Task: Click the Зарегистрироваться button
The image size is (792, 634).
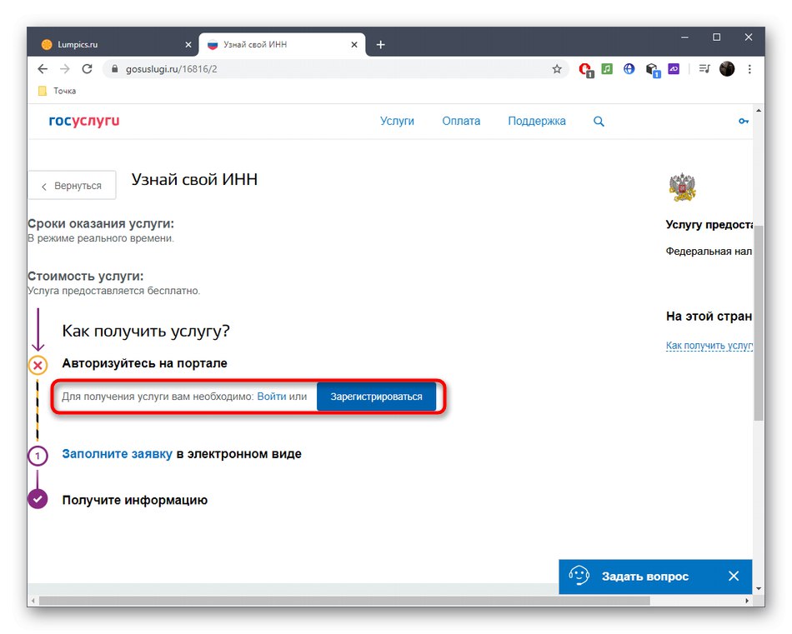Action: pos(376,397)
